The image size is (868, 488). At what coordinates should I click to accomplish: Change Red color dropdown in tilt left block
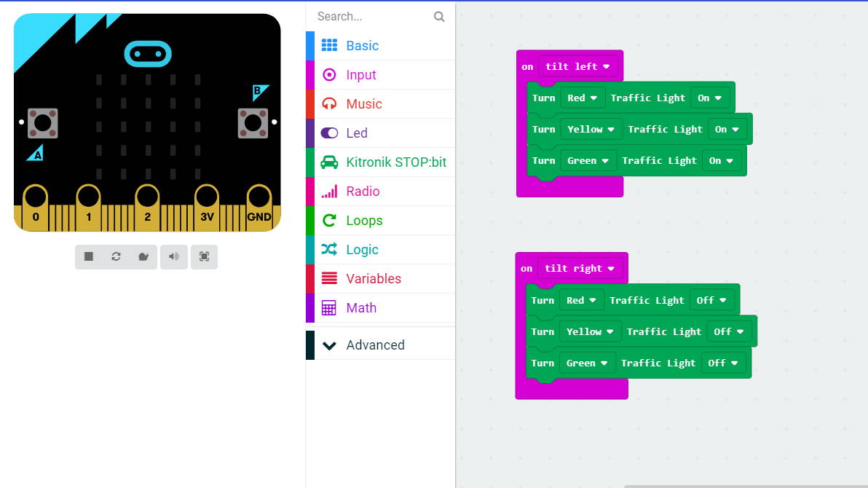(583, 98)
